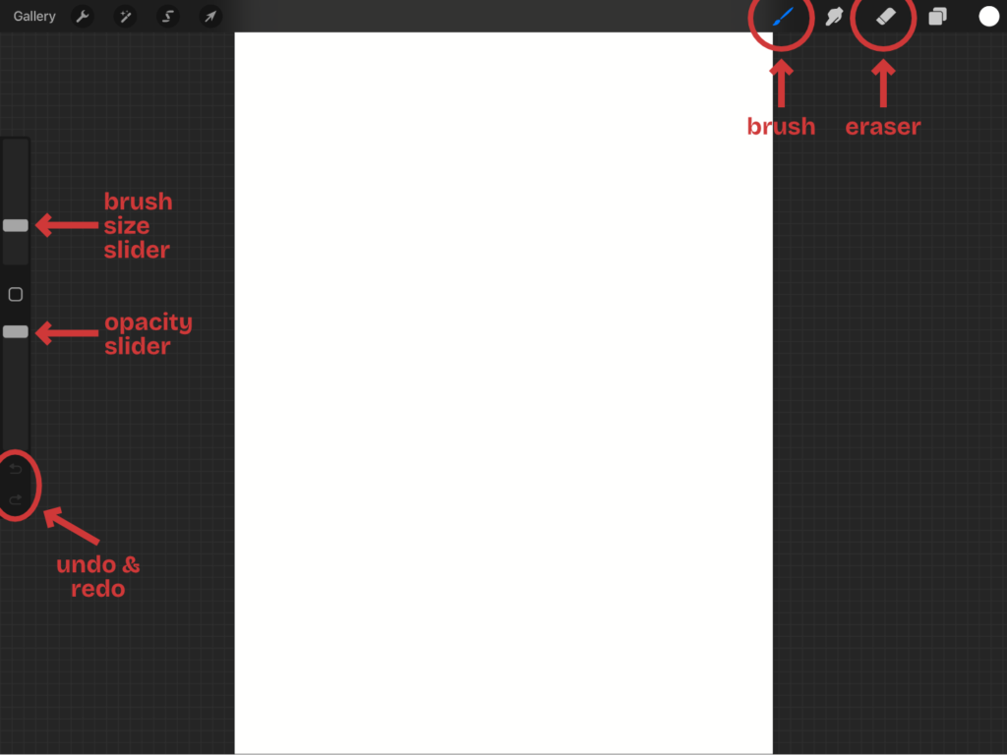Open the Actions wrench menu
Image resolution: width=1007 pixels, height=755 pixels.
pos(83,16)
